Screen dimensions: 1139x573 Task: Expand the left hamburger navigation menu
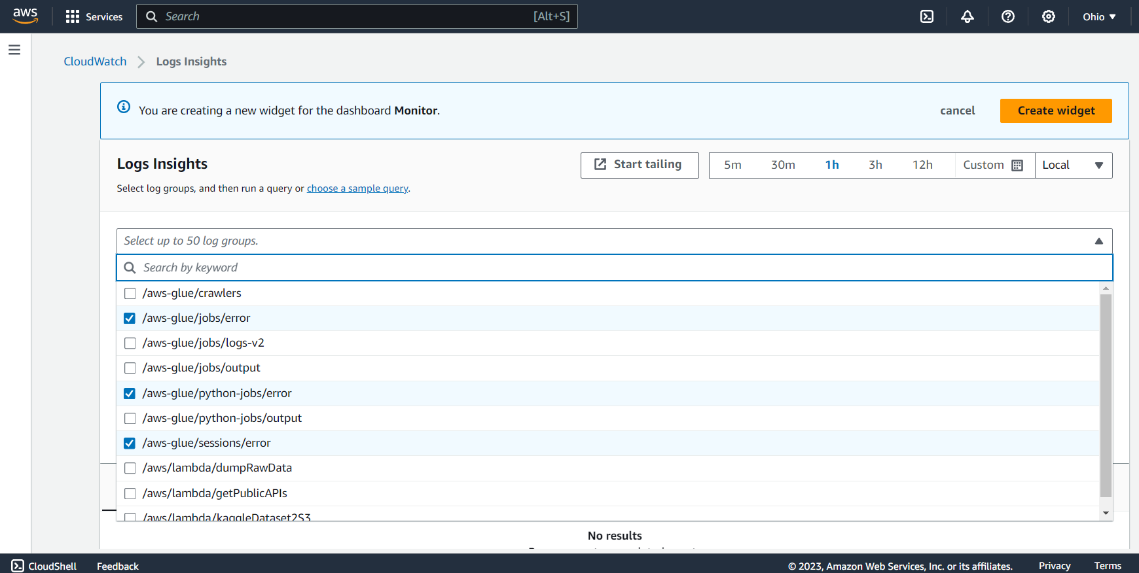(14, 50)
